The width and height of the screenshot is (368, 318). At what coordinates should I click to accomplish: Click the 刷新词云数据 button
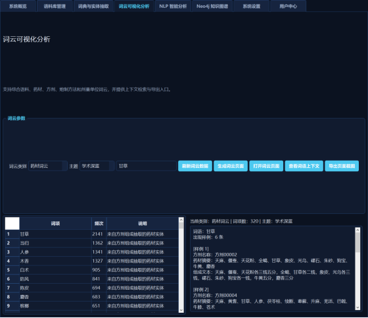pos(195,166)
